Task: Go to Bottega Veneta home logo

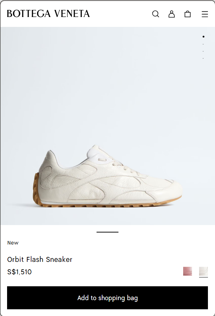Action: [48, 14]
